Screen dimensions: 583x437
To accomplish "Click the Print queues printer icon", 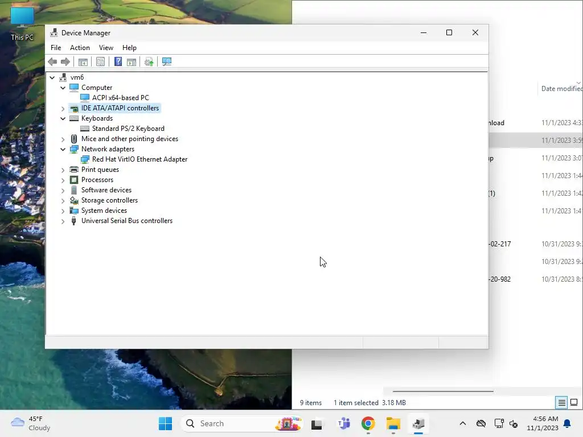I will pos(74,170).
